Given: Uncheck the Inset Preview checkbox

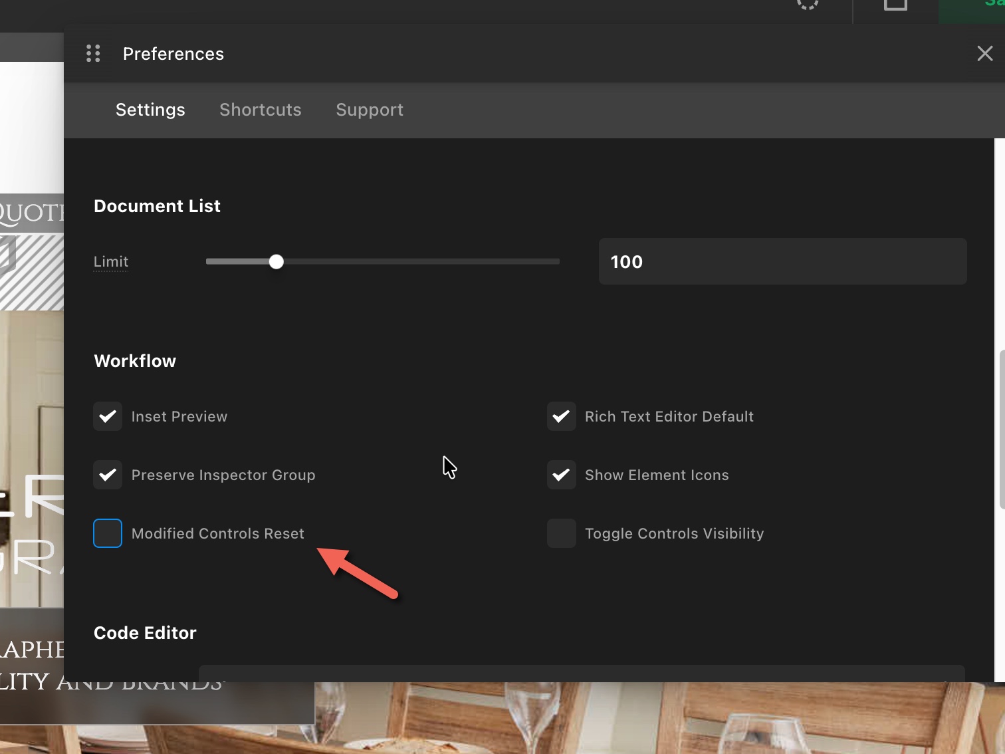Looking at the screenshot, I should (108, 416).
